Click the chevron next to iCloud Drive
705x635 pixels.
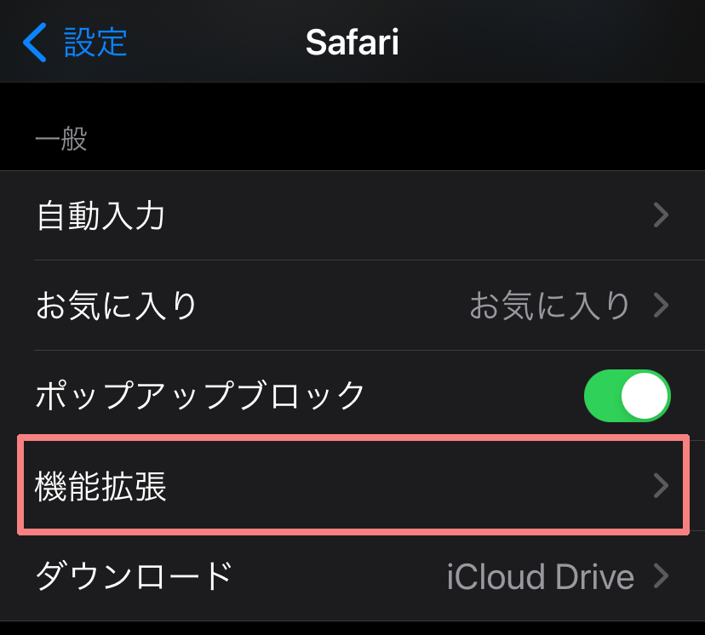pyautogui.click(x=661, y=576)
